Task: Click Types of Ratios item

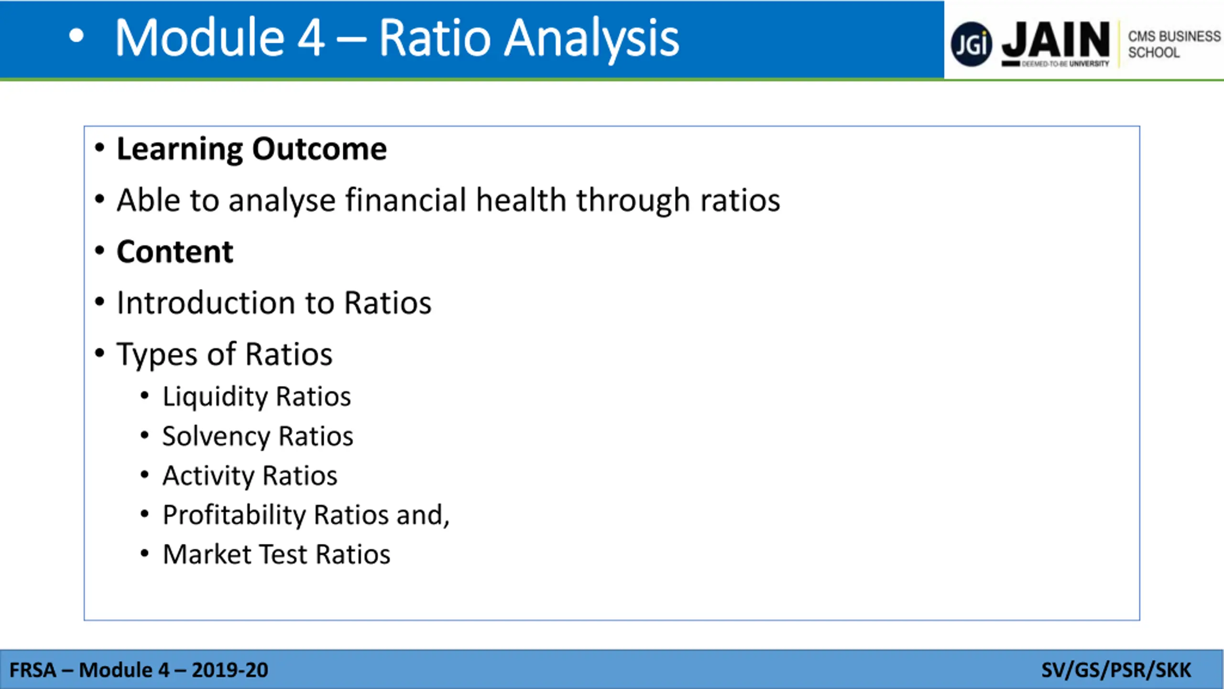Action: point(224,355)
